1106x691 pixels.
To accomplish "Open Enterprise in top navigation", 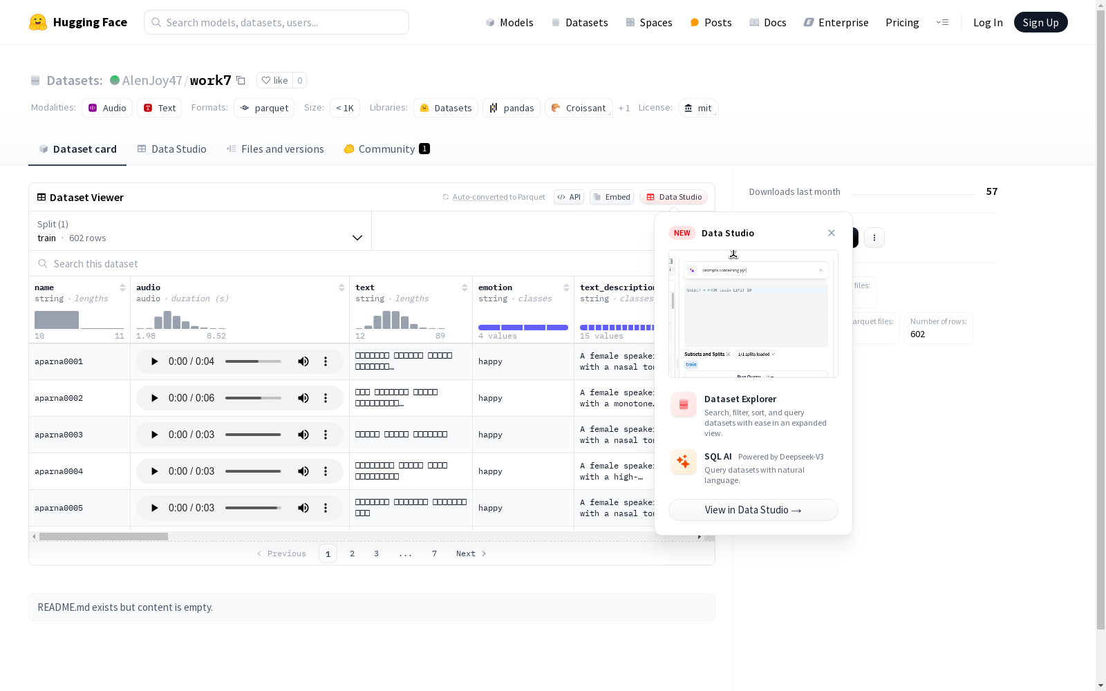I will (836, 22).
